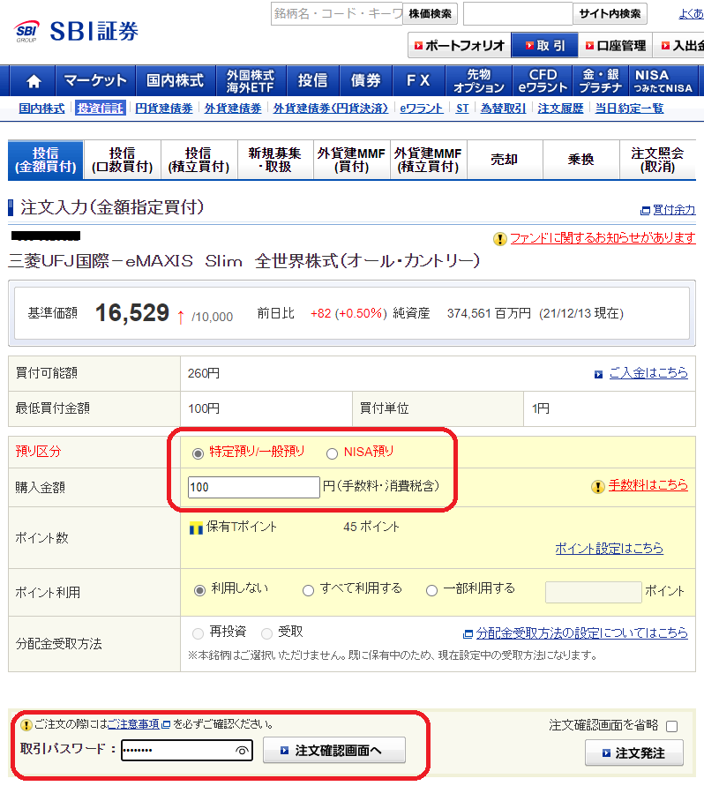
Task: Open 外貨建債券 link
Action: pyautogui.click(x=233, y=109)
